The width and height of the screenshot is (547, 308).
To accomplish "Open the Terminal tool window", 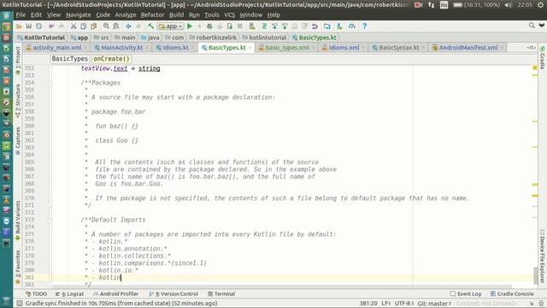I will tap(221, 294).
